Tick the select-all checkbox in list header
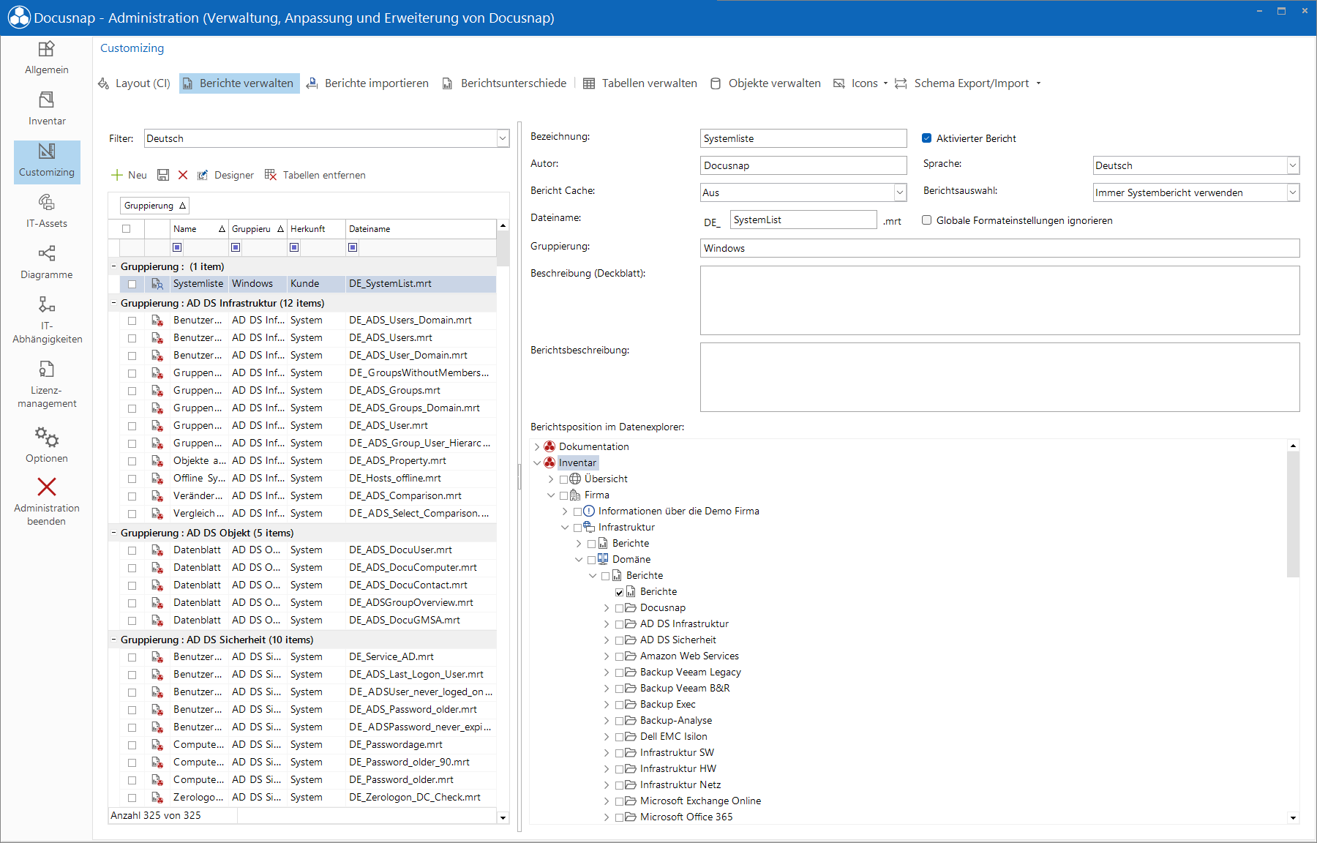This screenshot has height=843, width=1317. [126, 229]
